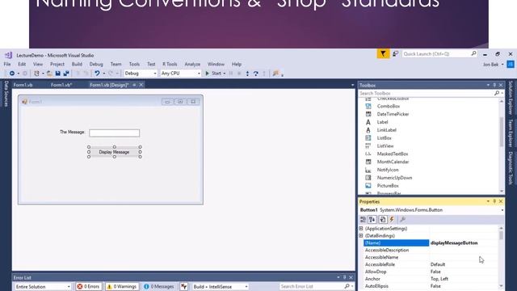Select ComboBox in the Toolbox
Image resolution: width=517 pixels, height=291 pixels.
tap(389, 106)
